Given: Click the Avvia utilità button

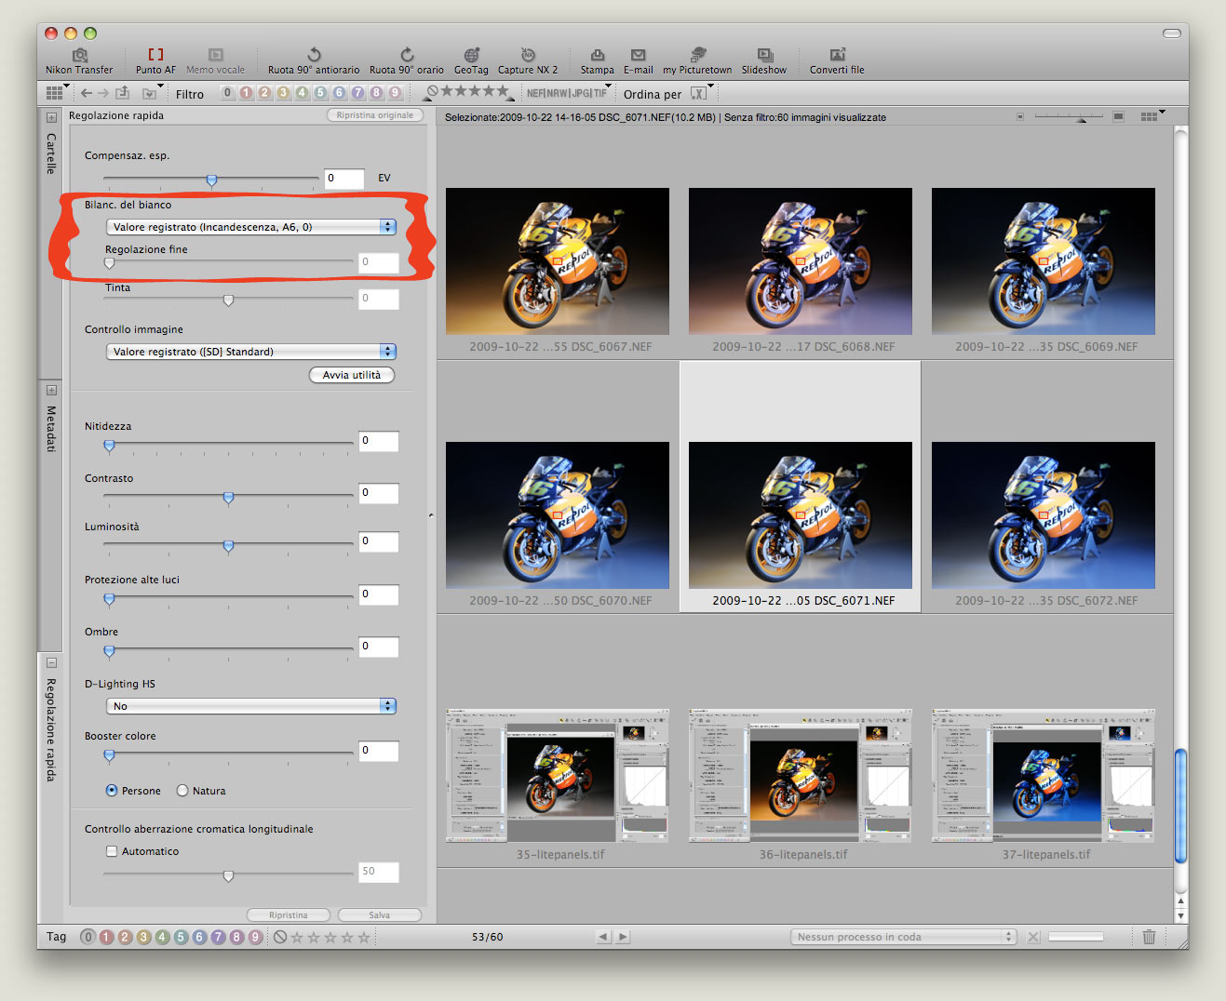Looking at the screenshot, I should (x=352, y=375).
